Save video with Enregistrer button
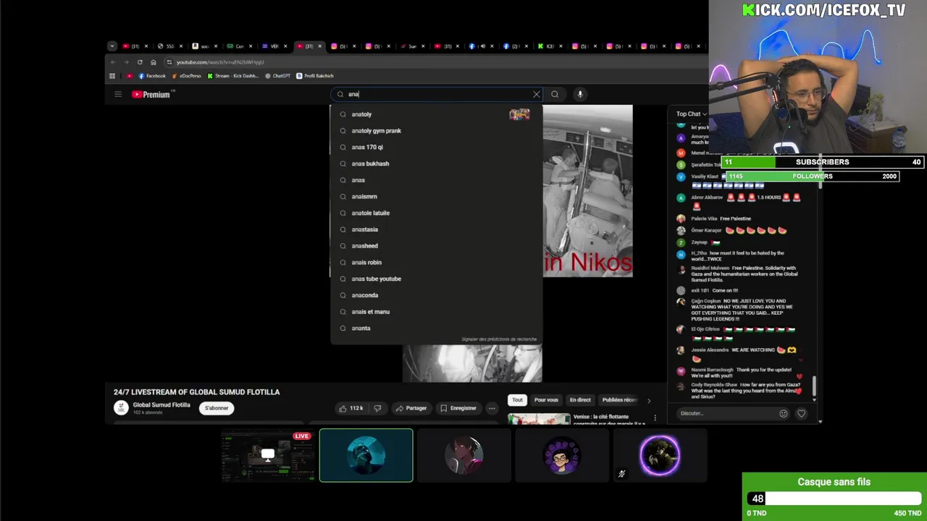This screenshot has width=927, height=521. pyautogui.click(x=458, y=408)
